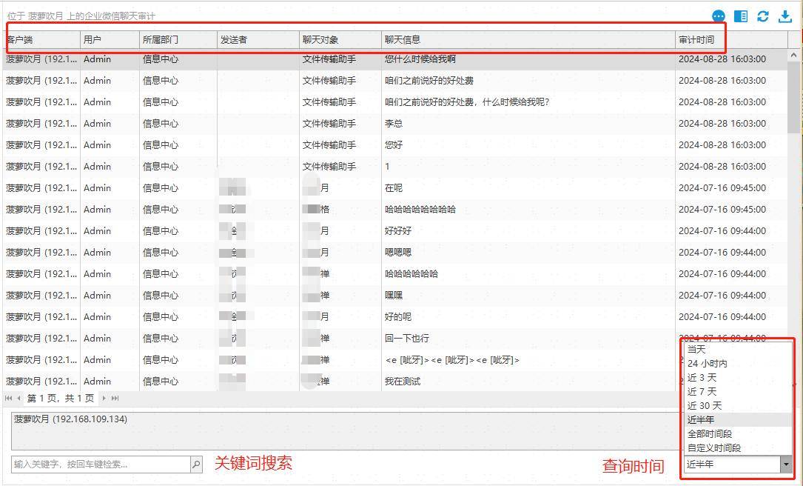Click the magnifier search icon
This screenshot has height=486, width=803.
click(196, 465)
